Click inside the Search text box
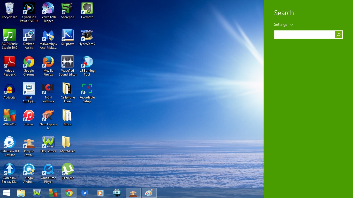 (304, 35)
